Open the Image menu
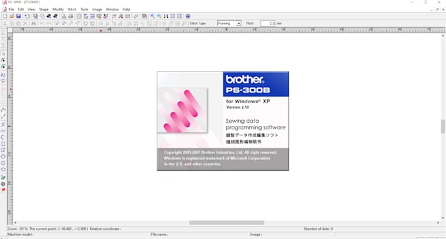This screenshot has width=446, height=239. 97,9
